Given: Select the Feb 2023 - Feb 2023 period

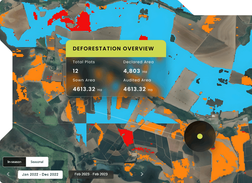Looking at the screenshot, I should (91, 174).
